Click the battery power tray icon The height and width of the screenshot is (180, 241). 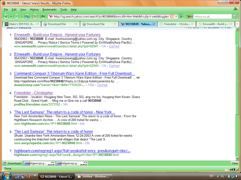[229, 176]
